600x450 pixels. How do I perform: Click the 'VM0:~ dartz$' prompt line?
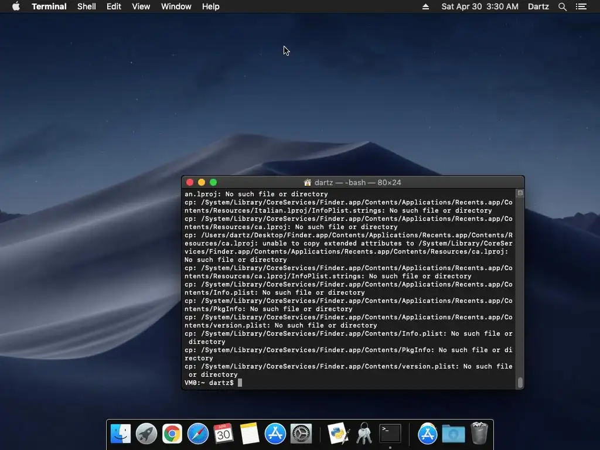coord(209,383)
